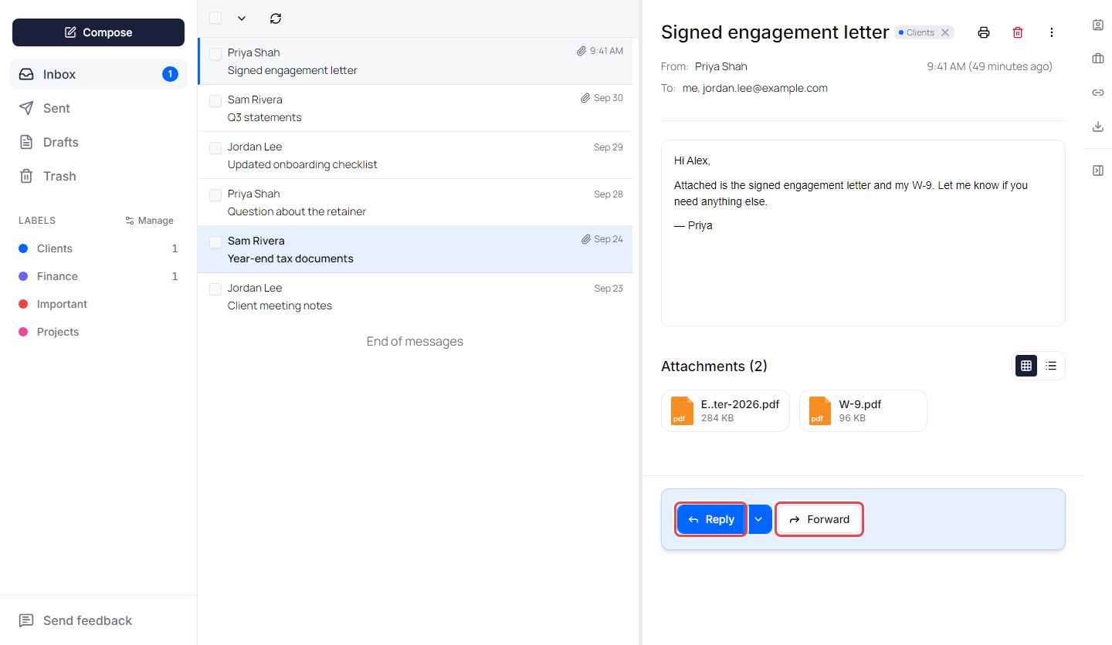The image size is (1112, 645).
Task: Print the Signed engagement letter email
Action: [x=984, y=32]
